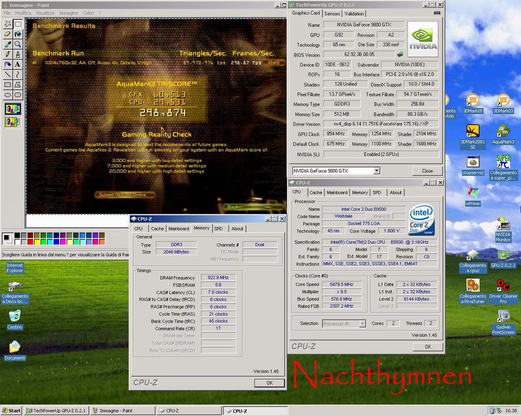Select the Text tool (letter A)
The height and width of the screenshot is (416, 521).
[18, 65]
